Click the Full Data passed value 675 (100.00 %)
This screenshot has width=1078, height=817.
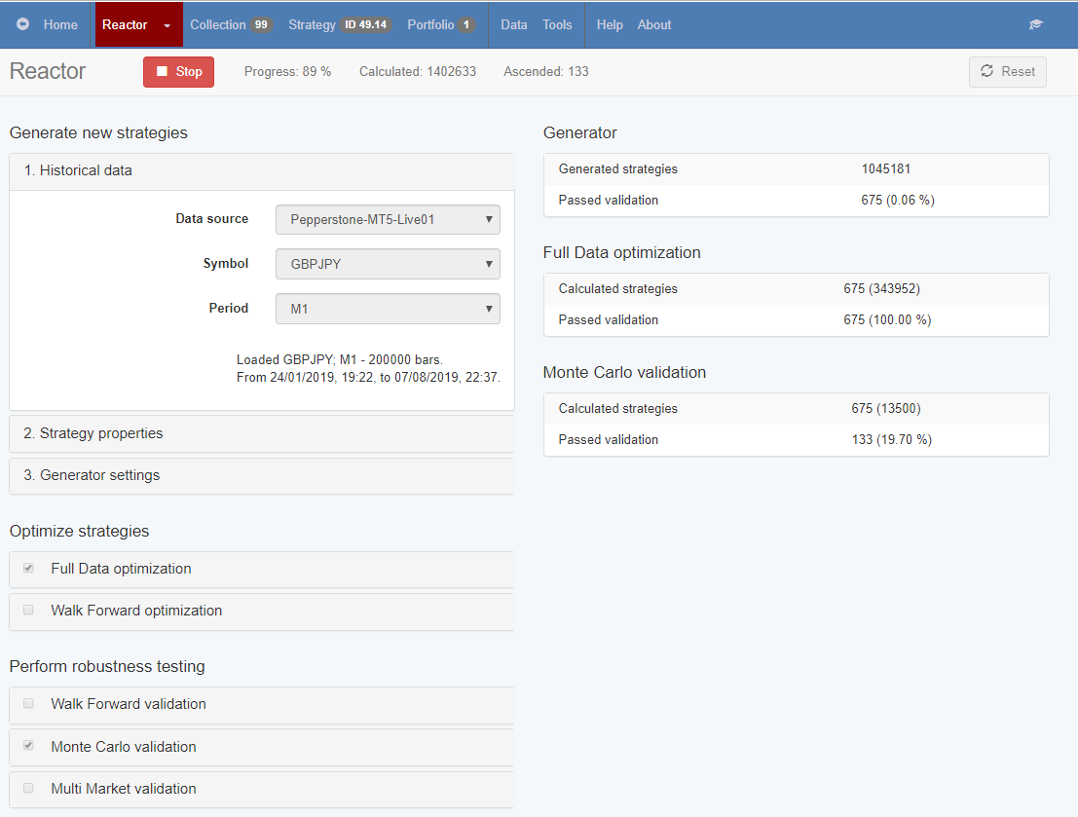(887, 319)
